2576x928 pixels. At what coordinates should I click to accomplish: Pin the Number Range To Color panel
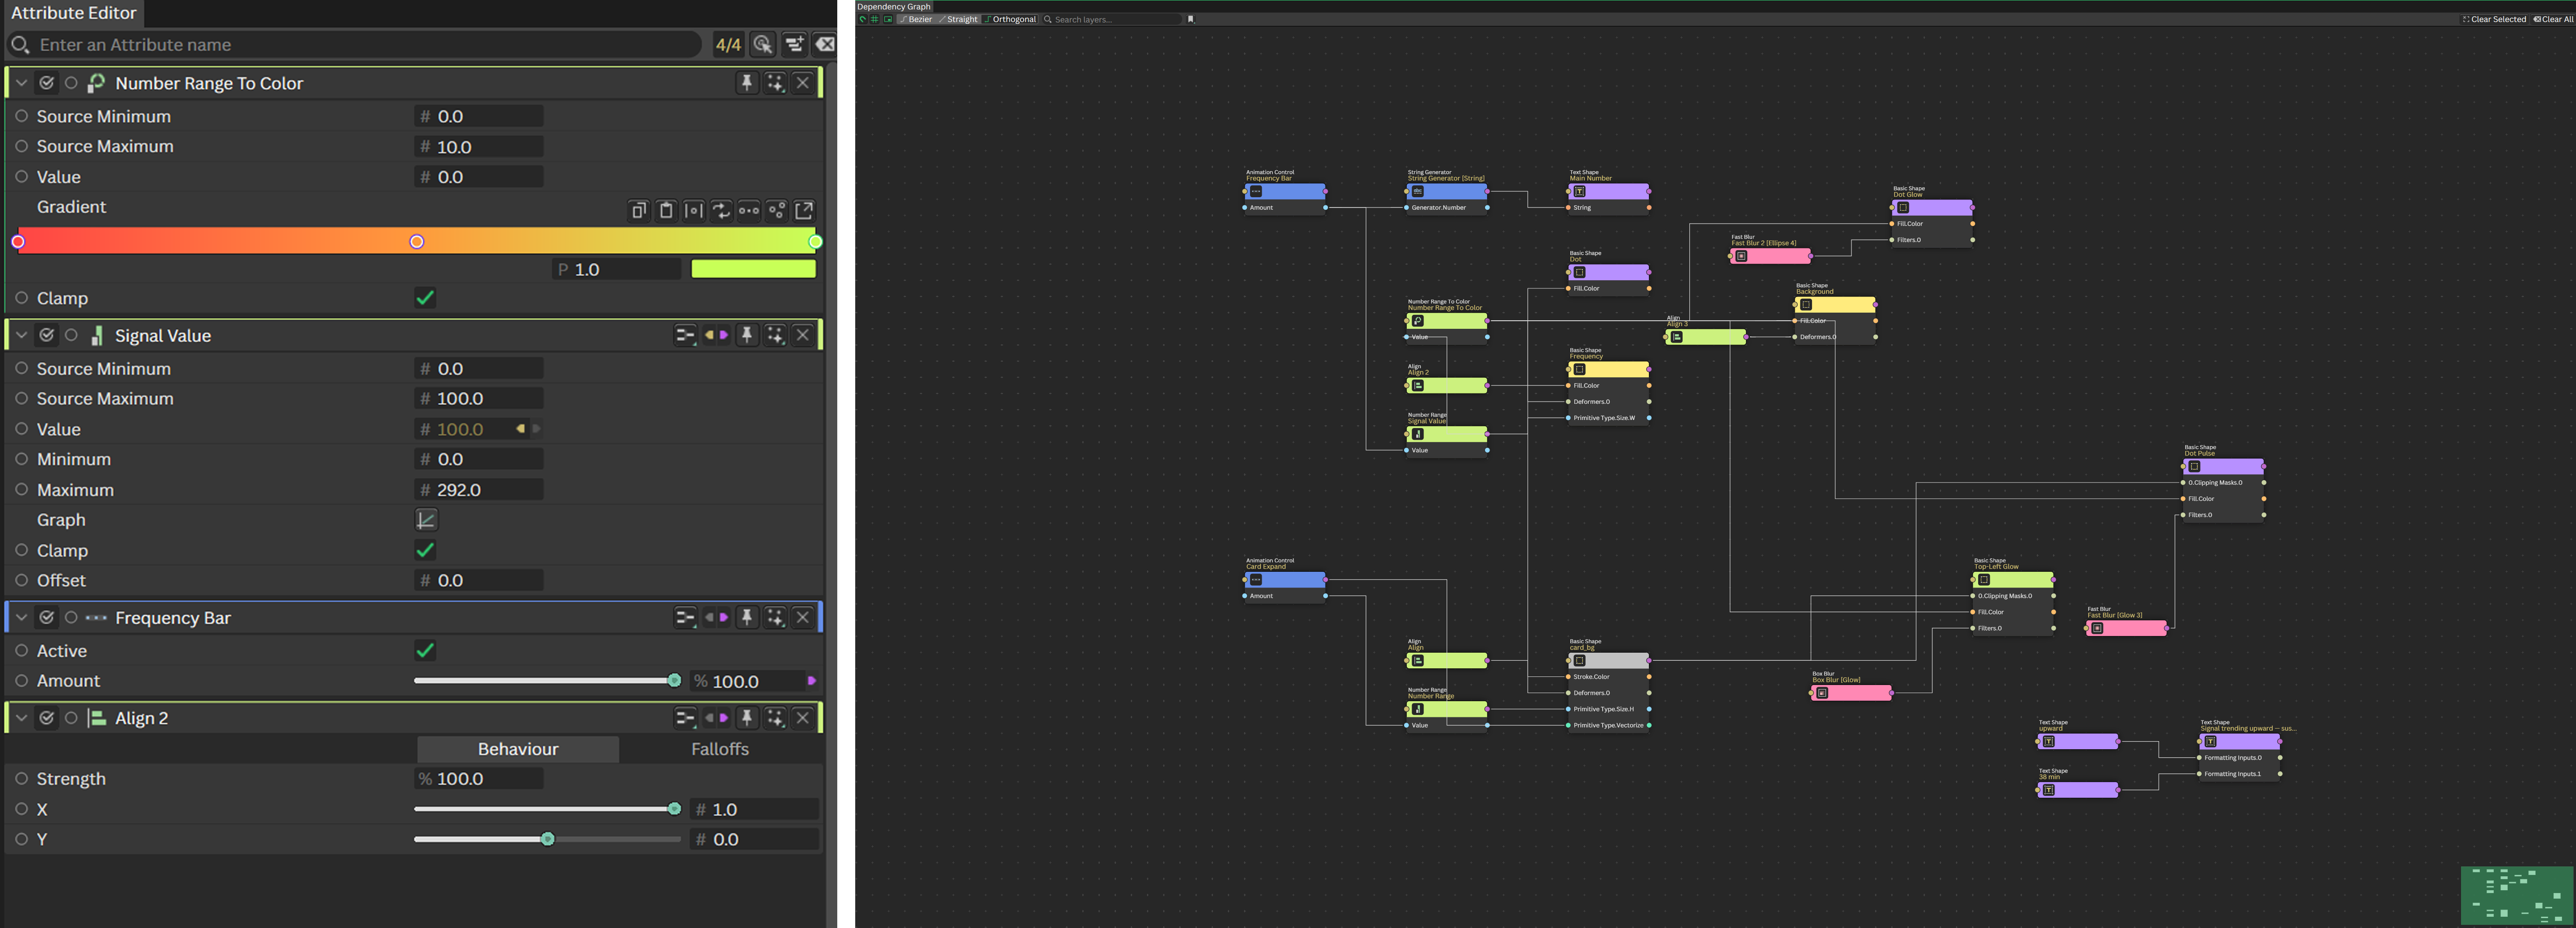point(746,83)
